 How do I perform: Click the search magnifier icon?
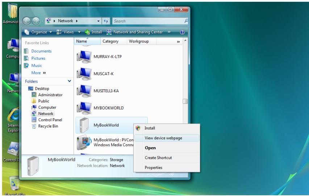point(186,21)
